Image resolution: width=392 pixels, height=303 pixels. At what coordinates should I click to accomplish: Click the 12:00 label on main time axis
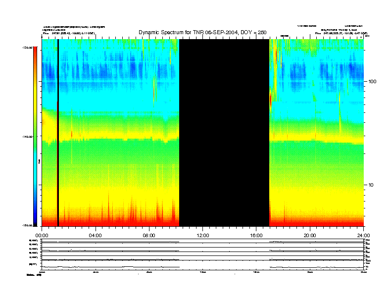point(203,236)
